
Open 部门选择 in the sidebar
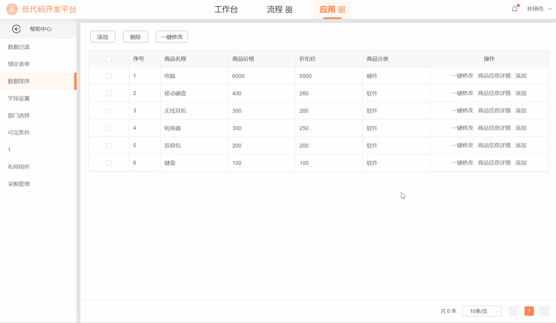(38, 116)
